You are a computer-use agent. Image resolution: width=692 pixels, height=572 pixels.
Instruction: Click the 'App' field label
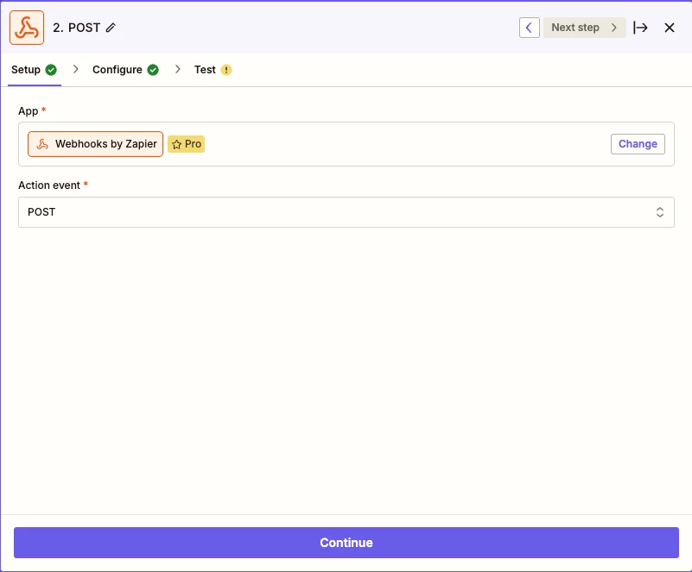click(x=29, y=111)
